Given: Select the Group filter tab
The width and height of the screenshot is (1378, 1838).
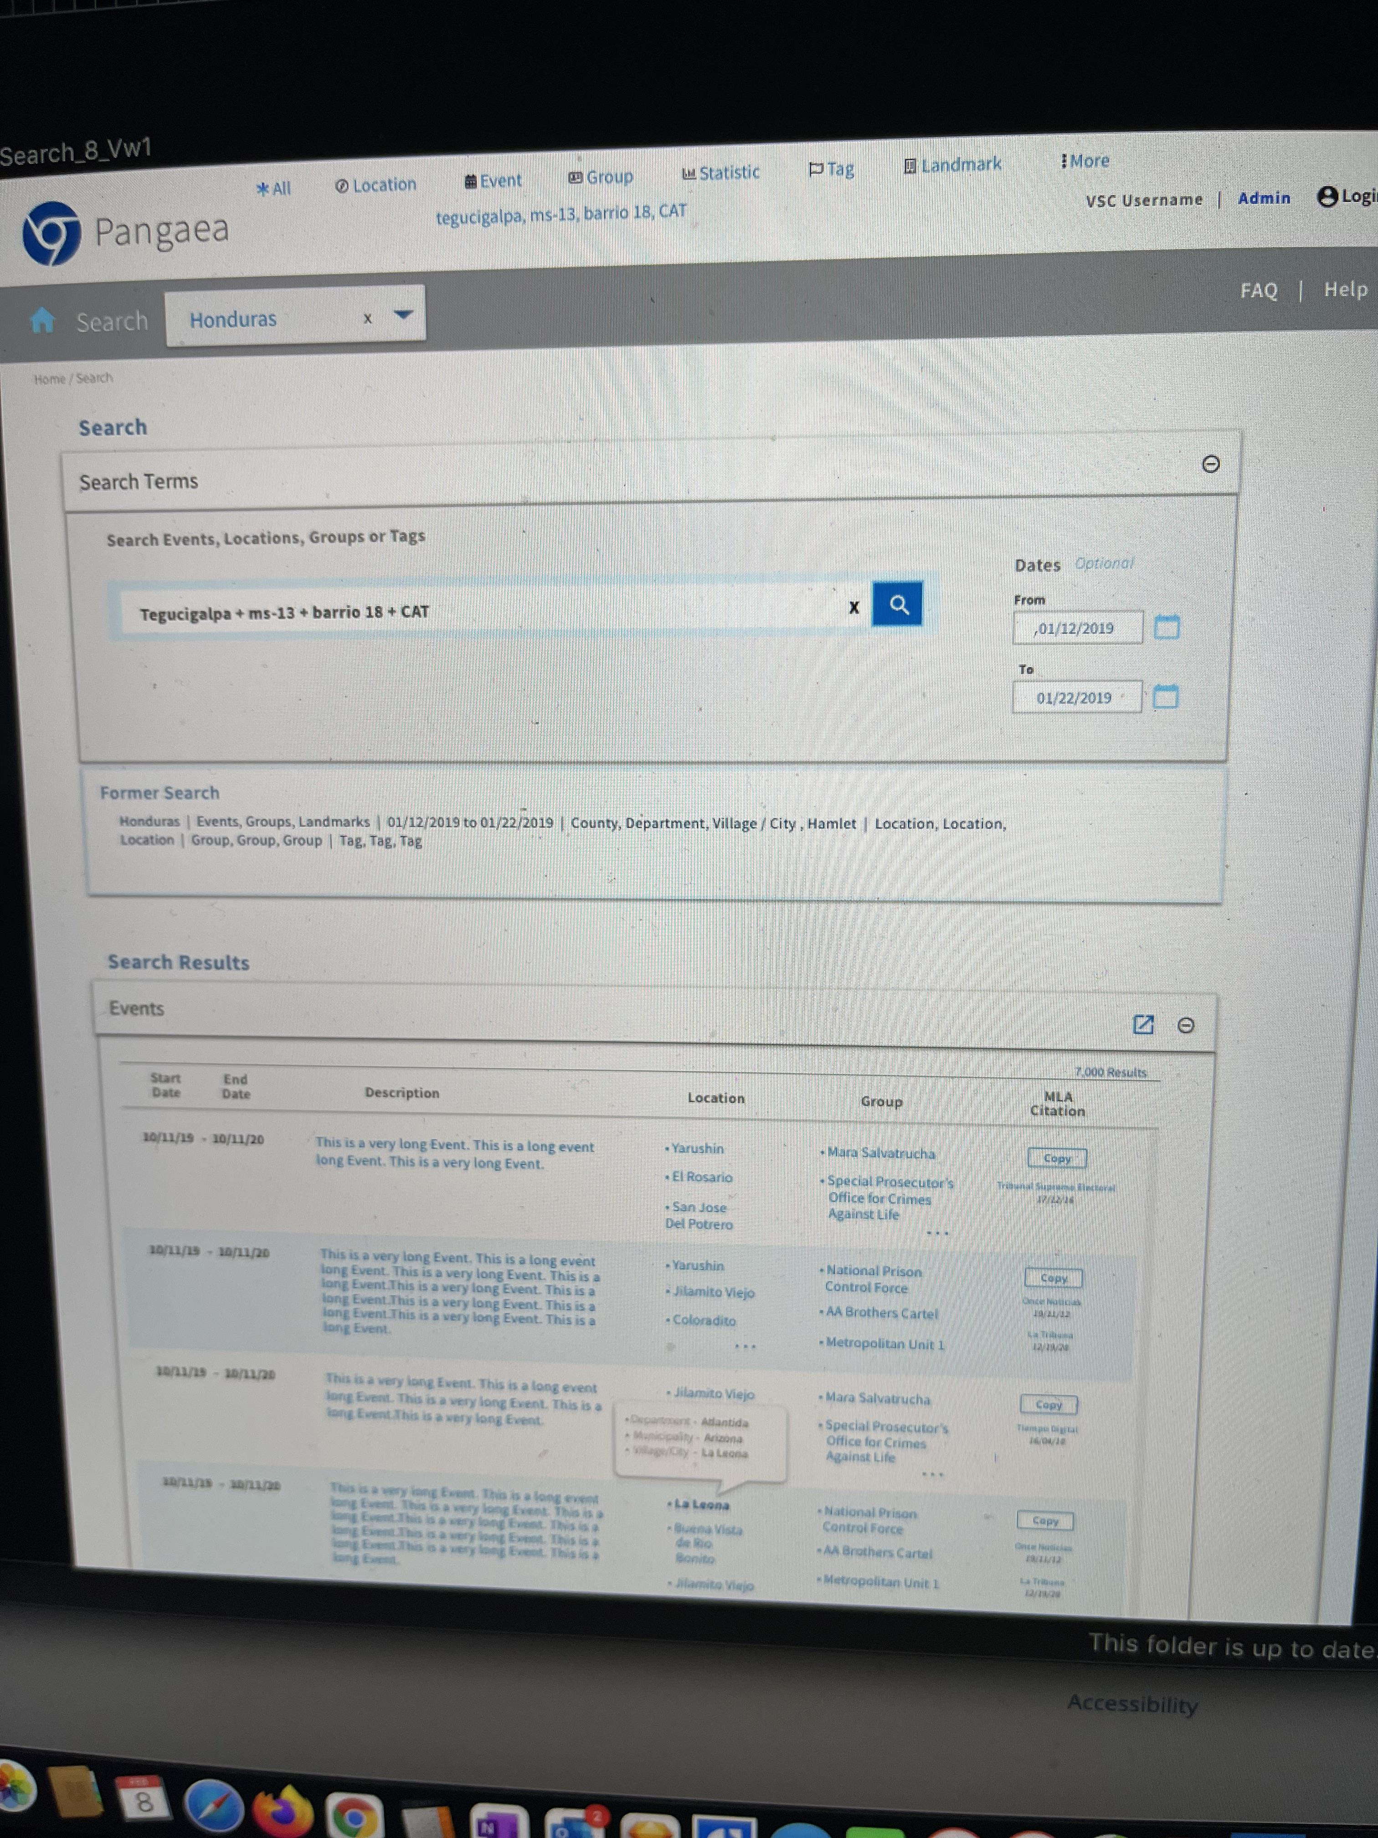Looking at the screenshot, I should [601, 177].
